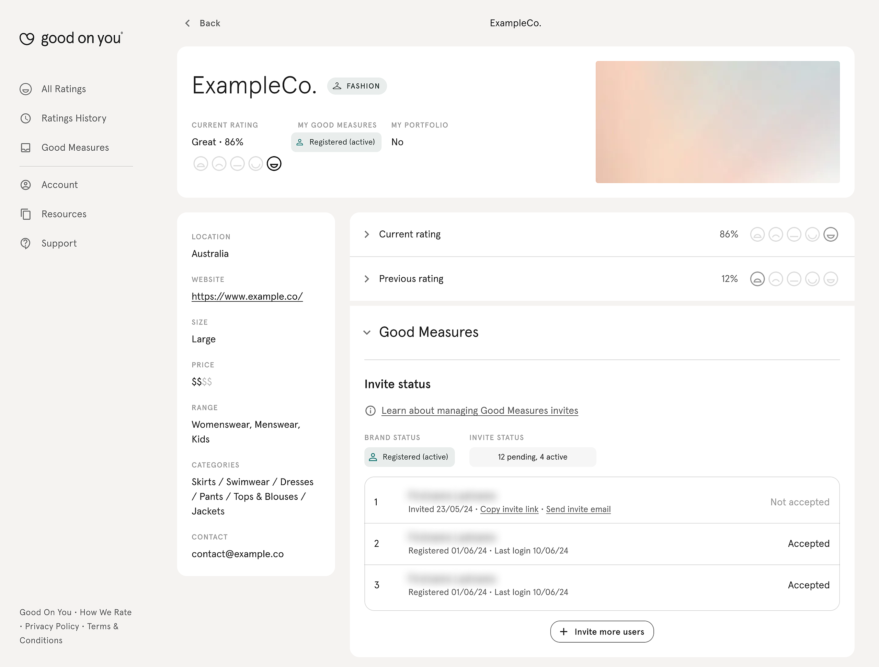This screenshot has width=879, height=667.
Task: Click Invite more users button
Action: coord(602,632)
